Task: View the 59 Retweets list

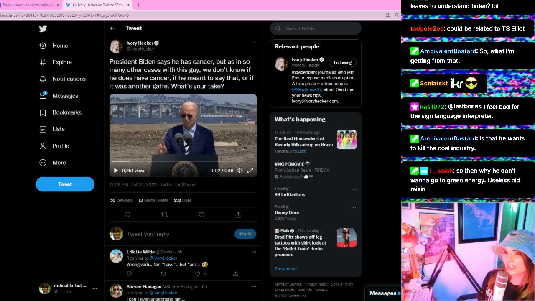Action: click(x=121, y=200)
